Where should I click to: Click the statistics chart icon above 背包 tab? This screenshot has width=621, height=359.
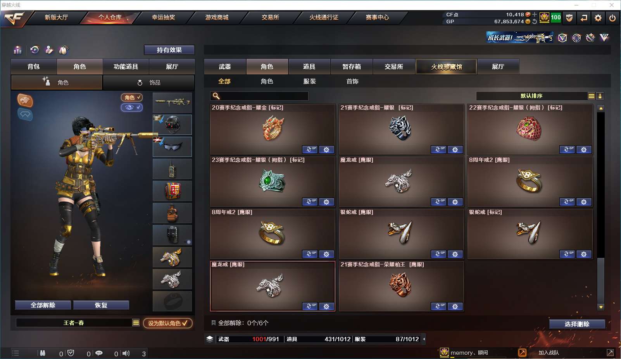tap(18, 50)
